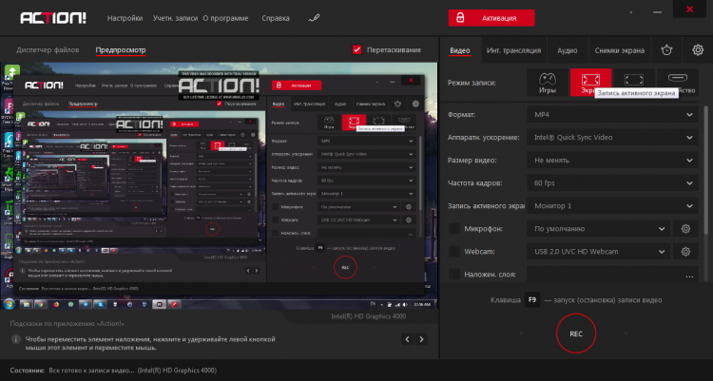
Task: Switch to the Видео tab
Action: tap(460, 50)
